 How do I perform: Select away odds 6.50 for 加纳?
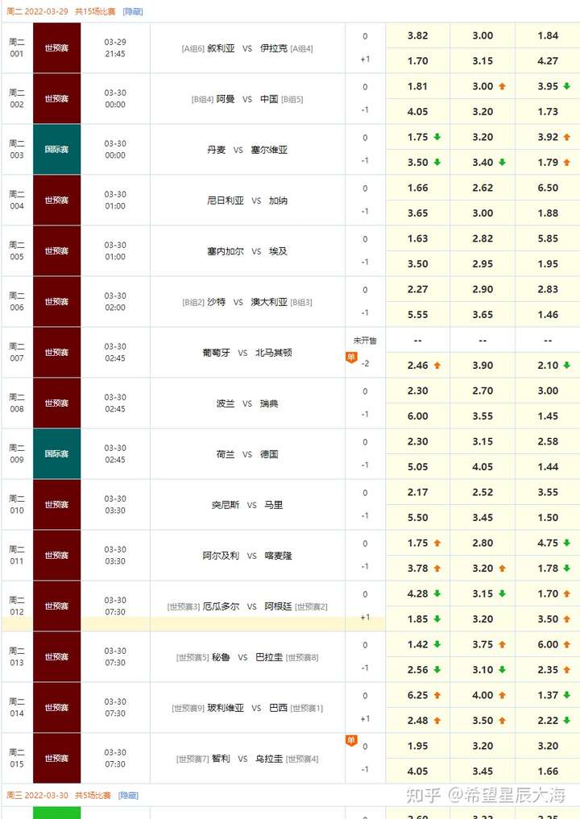point(548,188)
